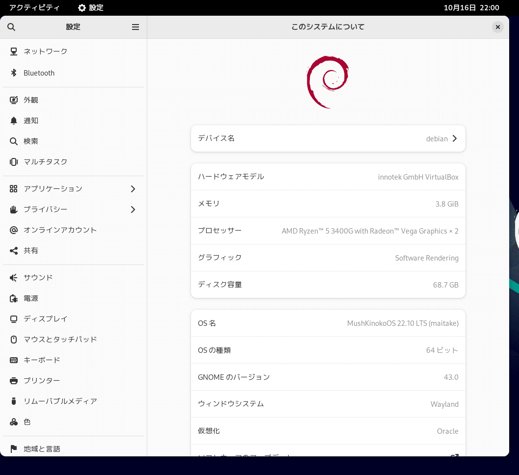Click the 外観 appearance icon

(14, 100)
